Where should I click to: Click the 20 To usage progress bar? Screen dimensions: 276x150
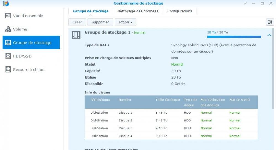coord(234,37)
